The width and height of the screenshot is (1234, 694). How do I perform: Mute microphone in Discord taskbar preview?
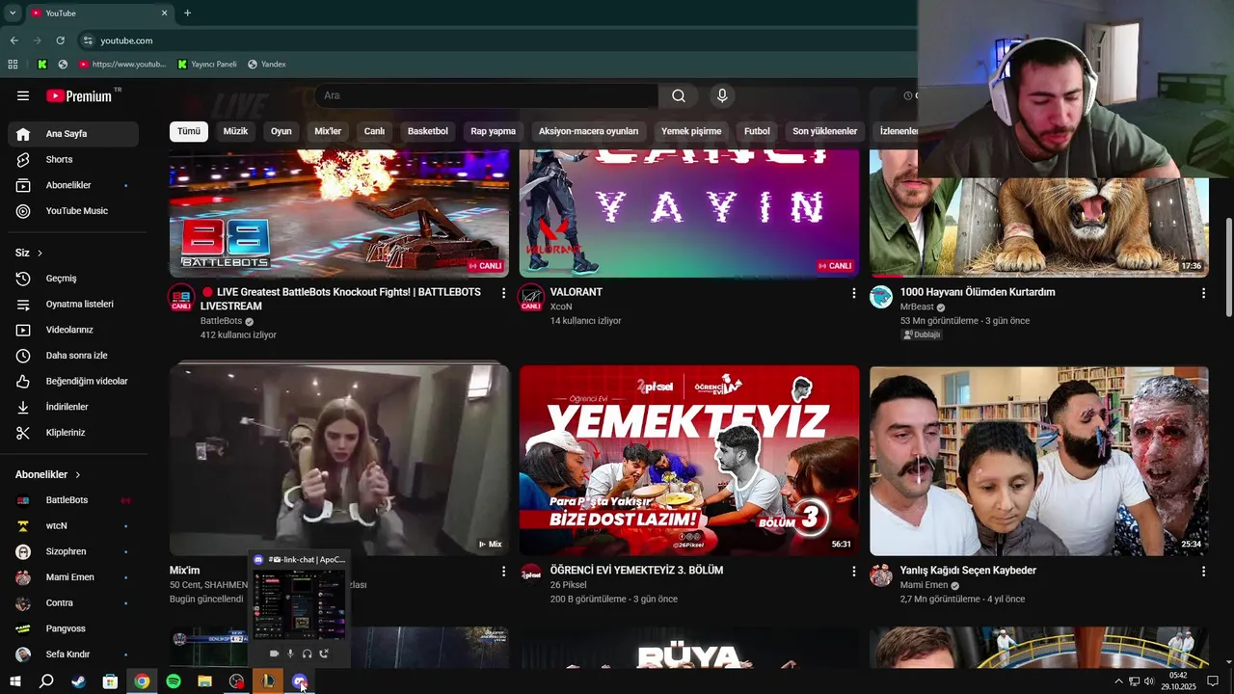(291, 654)
